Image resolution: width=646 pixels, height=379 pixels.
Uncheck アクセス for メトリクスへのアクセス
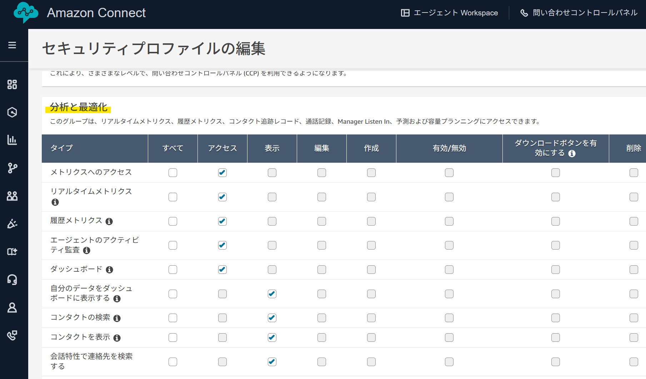point(222,173)
